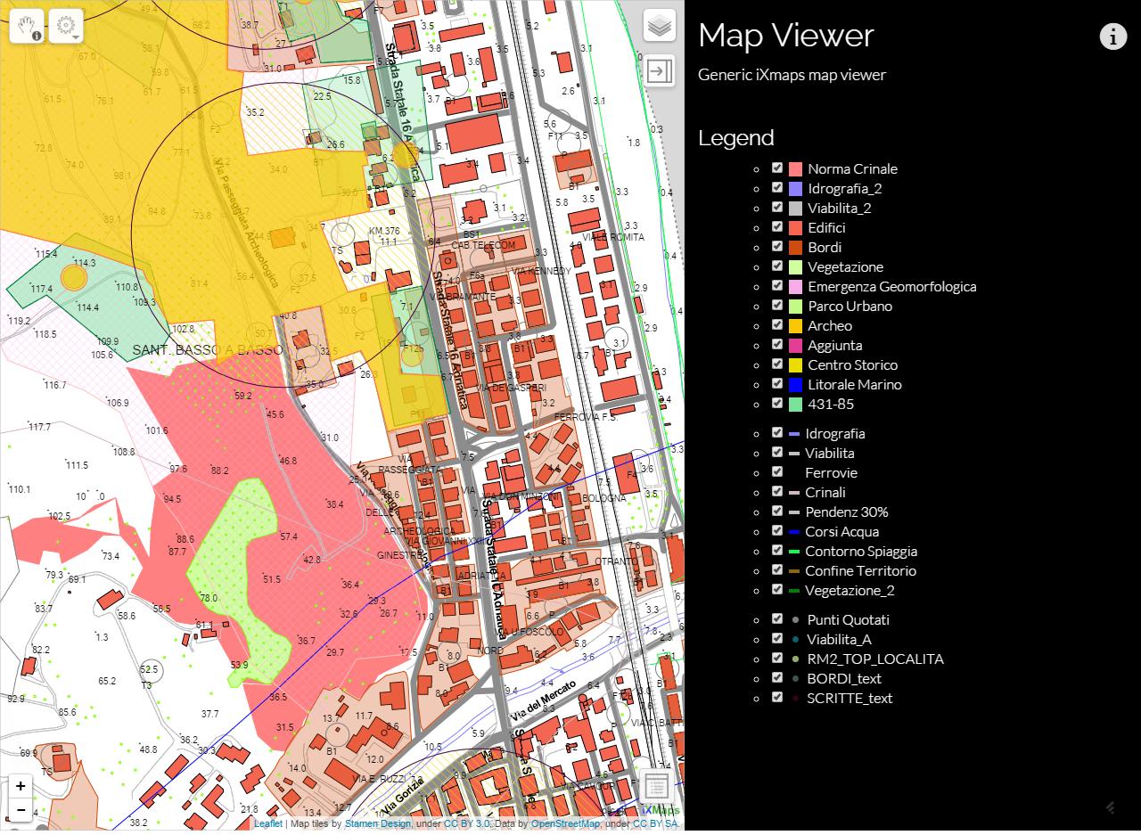Zoom in the map

tap(21, 786)
